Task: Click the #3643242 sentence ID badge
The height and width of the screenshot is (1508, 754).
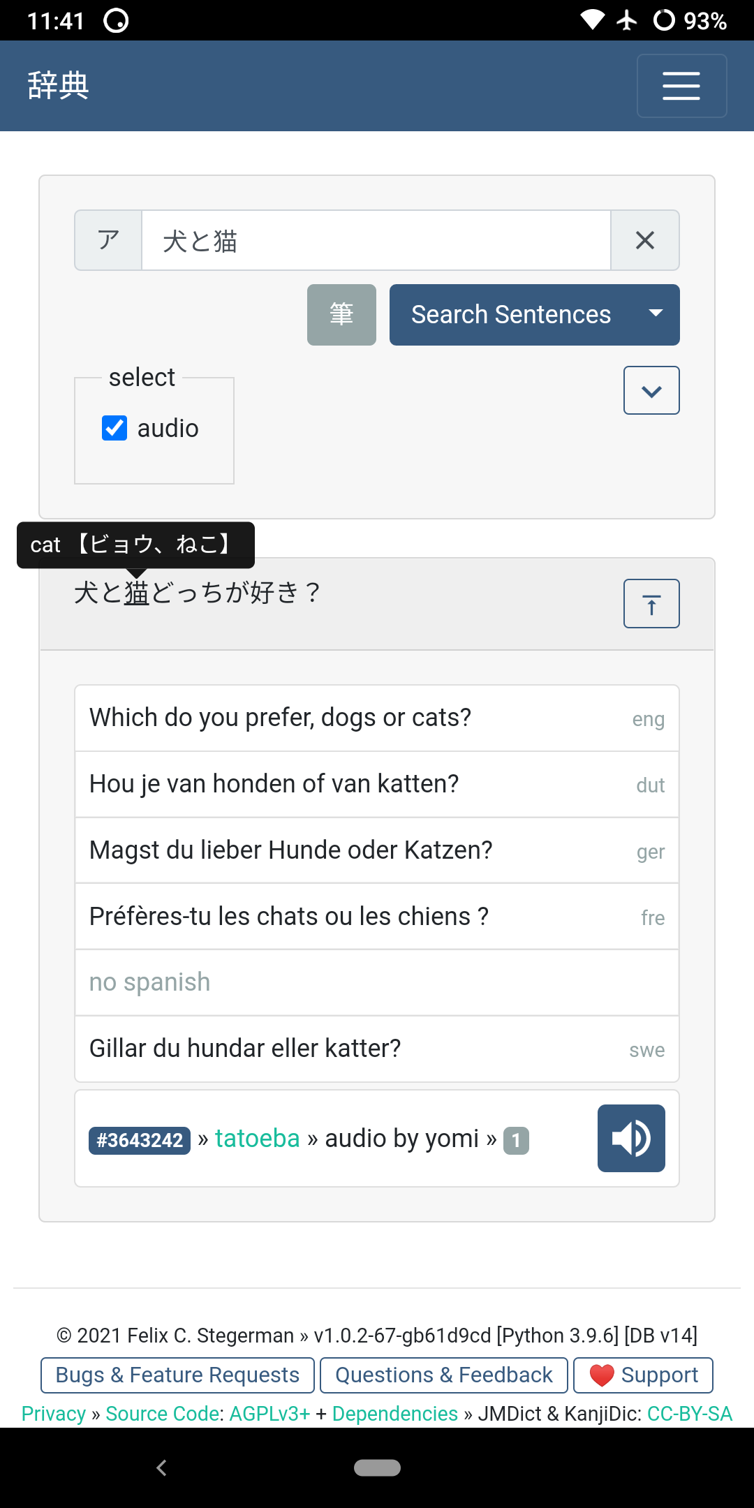Action: pos(140,1140)
